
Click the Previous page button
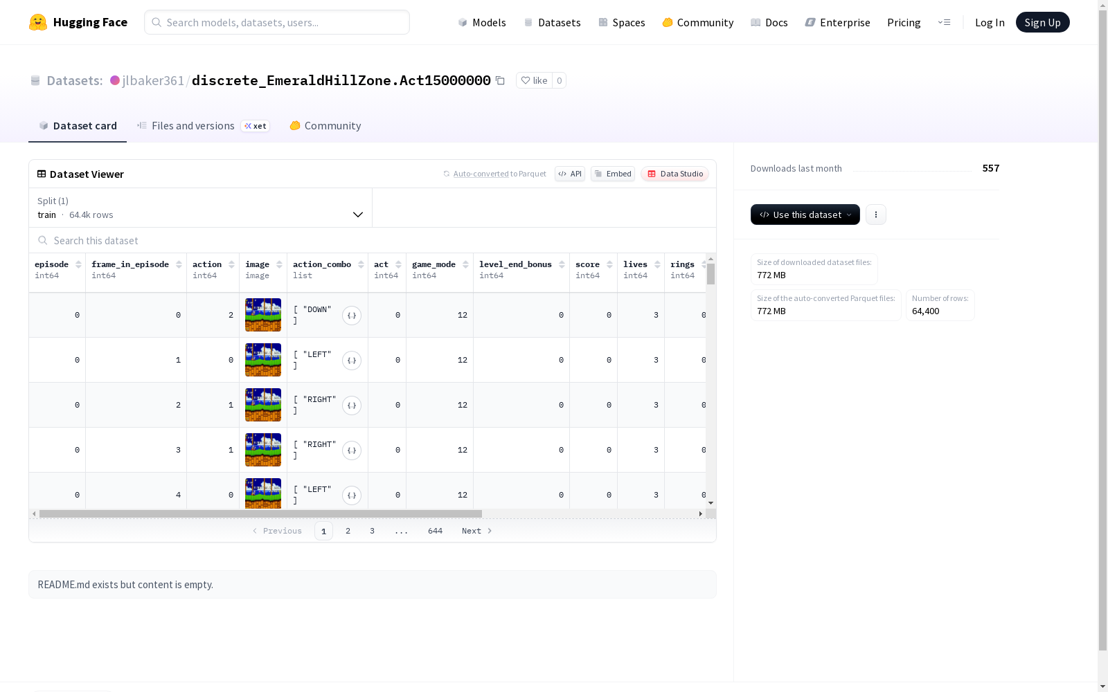pos(277,531)
